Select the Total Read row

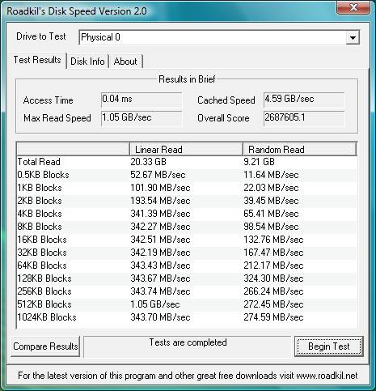187,162
